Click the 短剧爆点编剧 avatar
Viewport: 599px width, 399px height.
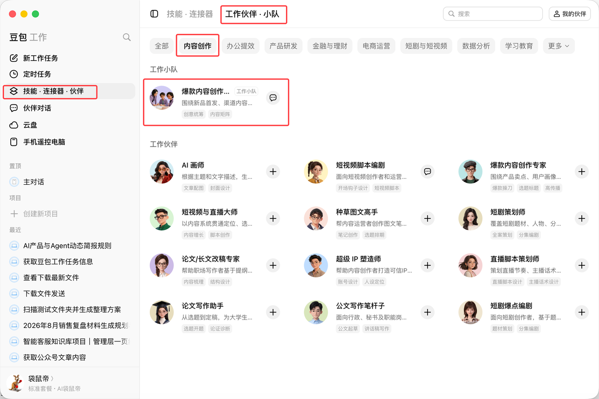470,312
